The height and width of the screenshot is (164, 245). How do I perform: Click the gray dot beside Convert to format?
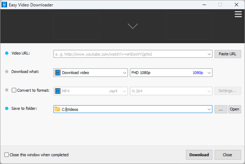coord(7,90)
